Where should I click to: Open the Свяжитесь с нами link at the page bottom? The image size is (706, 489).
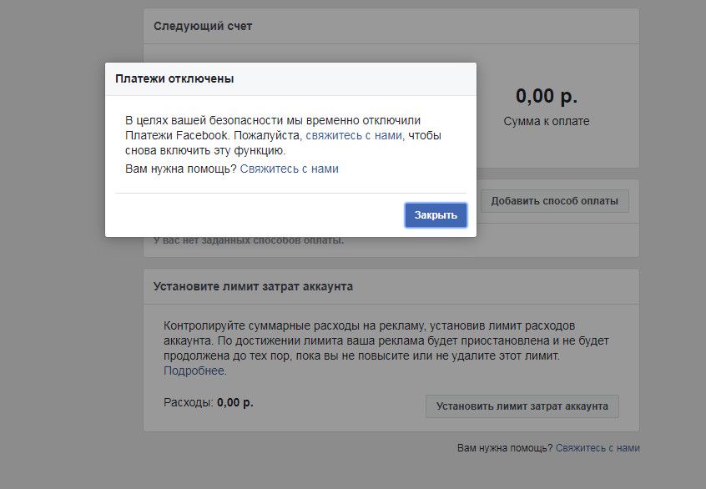click(598, 448)
